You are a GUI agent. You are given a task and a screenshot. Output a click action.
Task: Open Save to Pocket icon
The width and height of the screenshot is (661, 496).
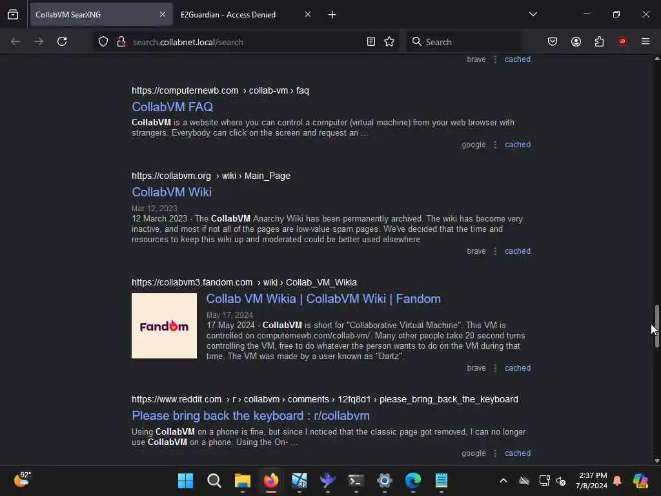click(x=553, y=42)
